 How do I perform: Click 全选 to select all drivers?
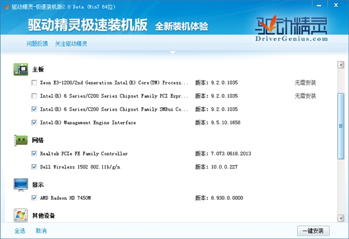20,231
